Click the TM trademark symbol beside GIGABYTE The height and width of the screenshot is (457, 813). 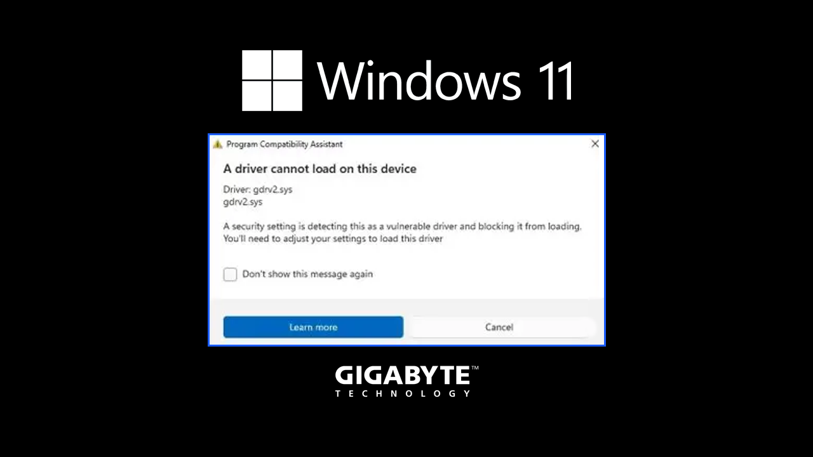[x=475, y=368]
